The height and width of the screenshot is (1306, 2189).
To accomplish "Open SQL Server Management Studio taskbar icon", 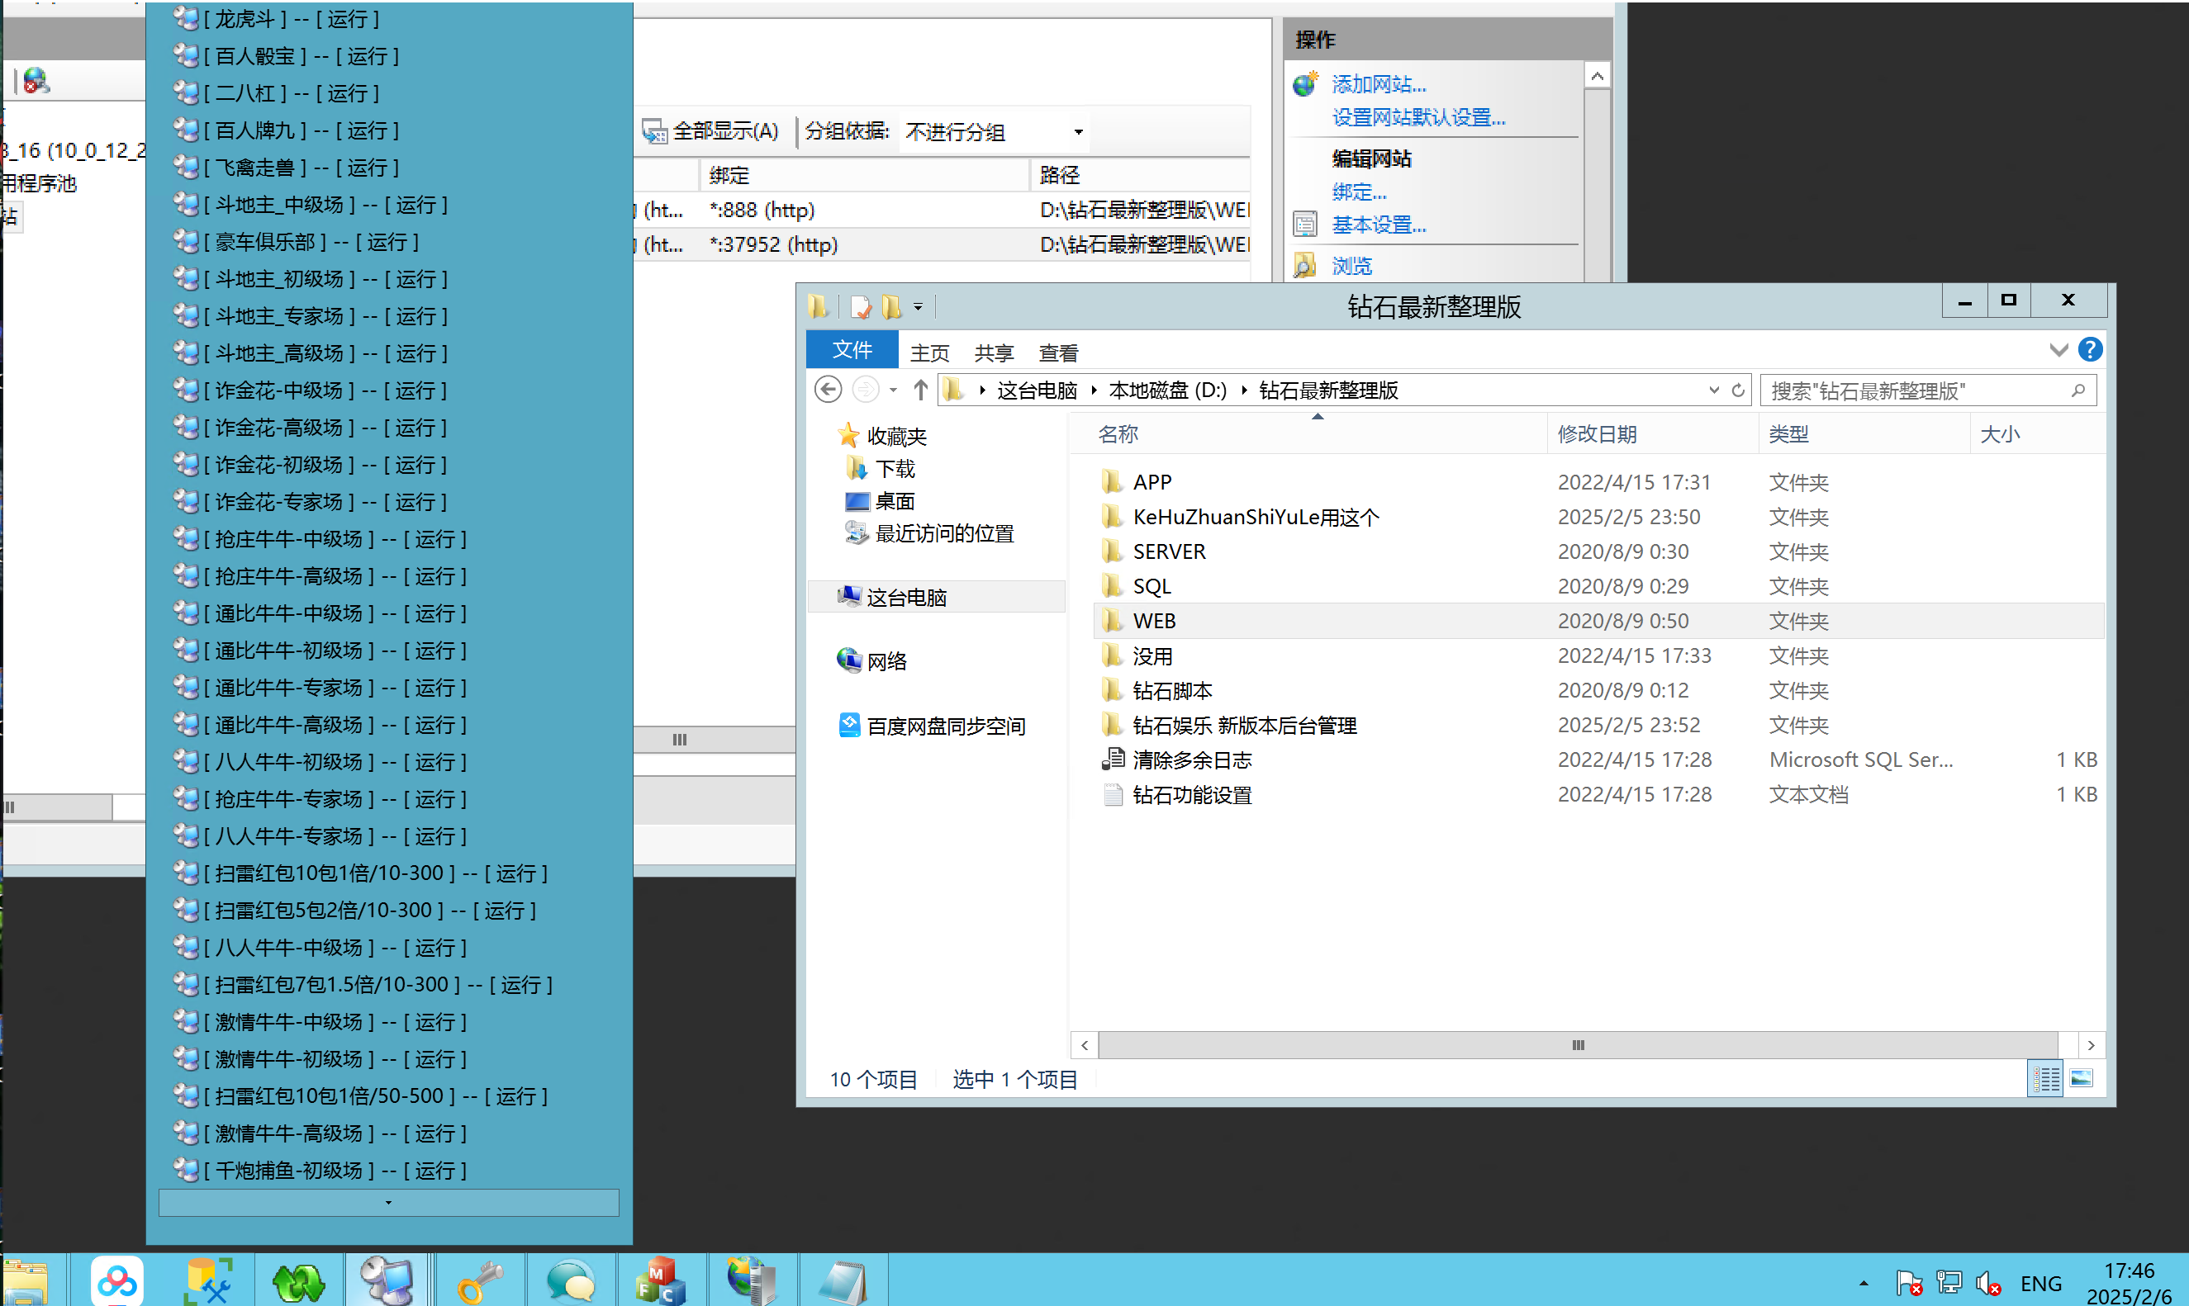I will coord(208,1280).
